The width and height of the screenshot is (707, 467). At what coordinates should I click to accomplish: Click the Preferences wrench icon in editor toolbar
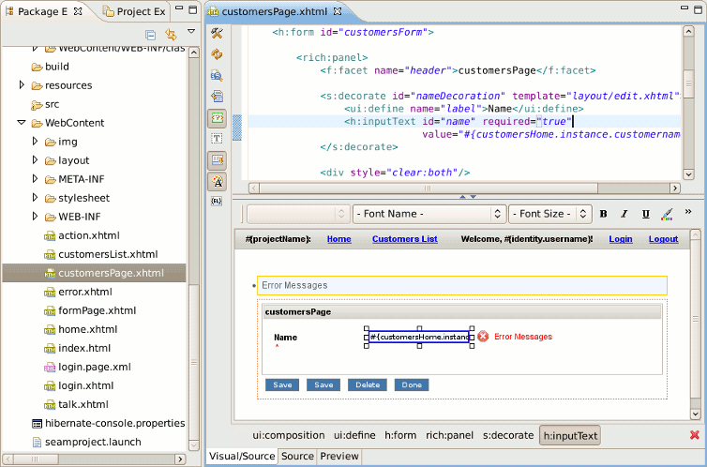(x=217, y=33)
